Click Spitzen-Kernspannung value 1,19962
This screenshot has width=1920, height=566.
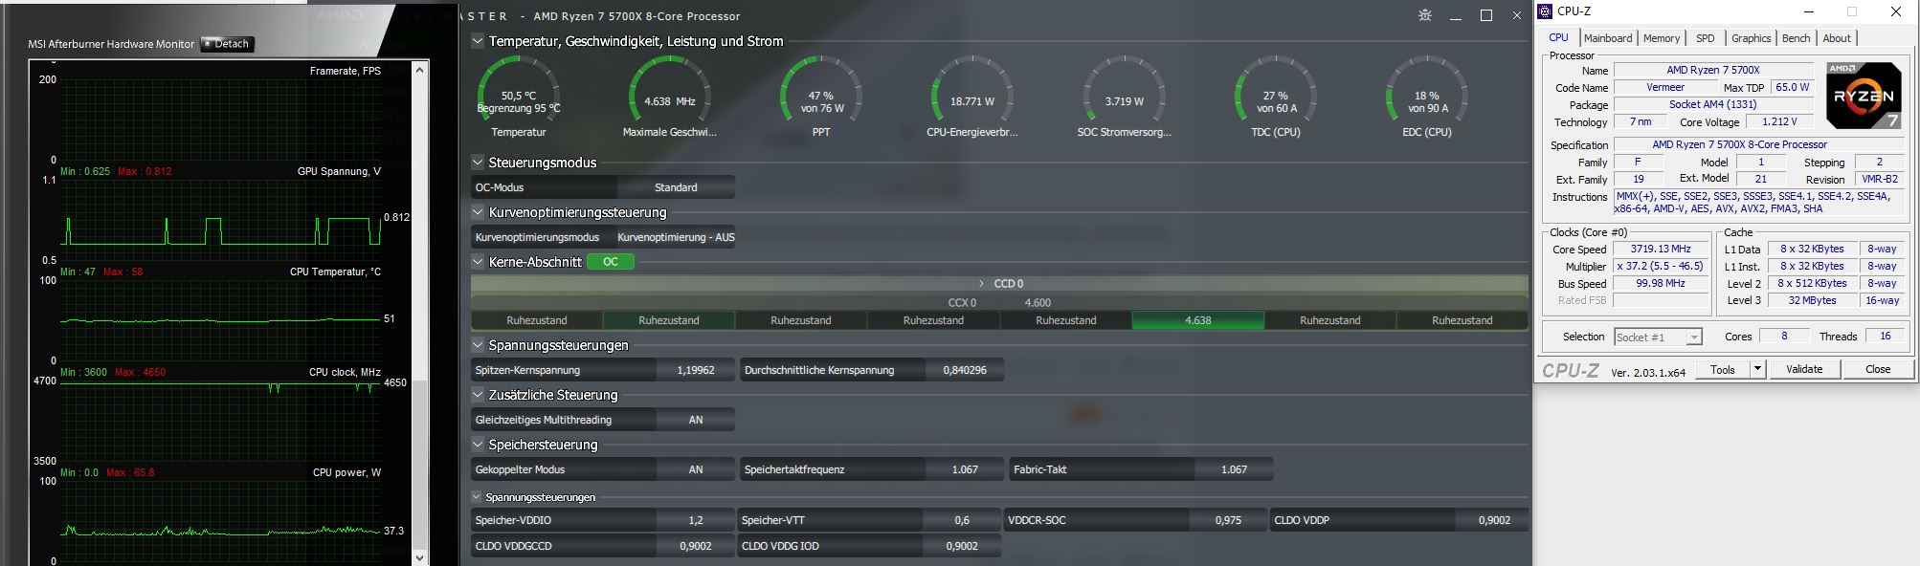point(696,370)
